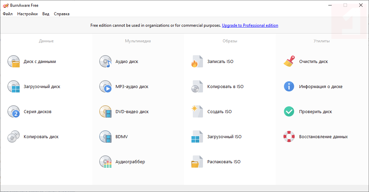Click the Создать ISO text label
The width and height of the screenshot is (369, 192).
(x=219, y=112)
